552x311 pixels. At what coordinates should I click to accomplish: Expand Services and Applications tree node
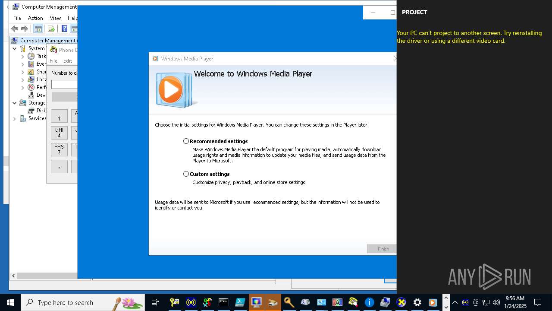click(15, 118)
